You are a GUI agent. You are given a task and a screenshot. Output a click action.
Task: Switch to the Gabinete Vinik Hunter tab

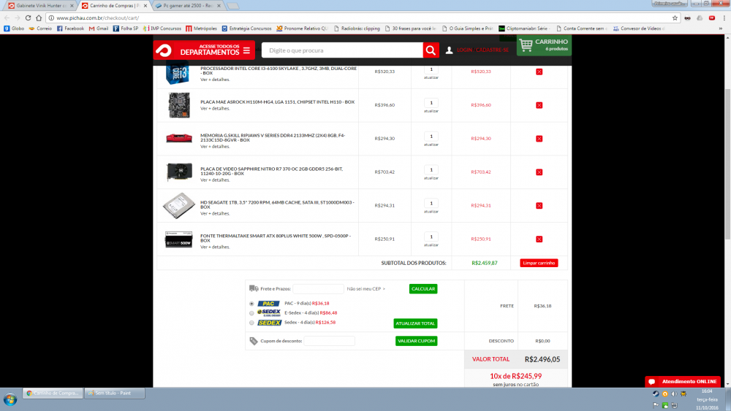click(x=40, y=5)
